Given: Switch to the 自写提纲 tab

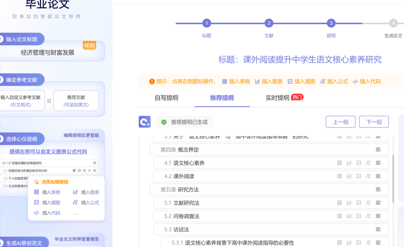Looking at the screenshot, I should (x=166, y=99).
